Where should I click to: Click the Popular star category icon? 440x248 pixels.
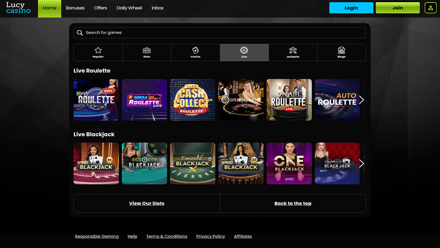98,50
